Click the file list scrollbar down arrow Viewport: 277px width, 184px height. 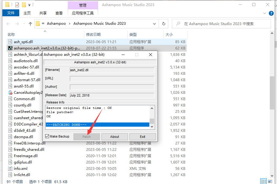[x=272, y=176]
